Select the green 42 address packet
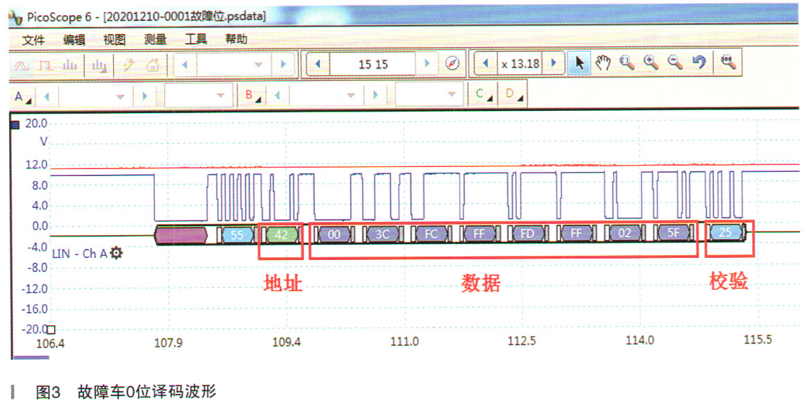Screen dimensions: 807x407 point(281,235)
